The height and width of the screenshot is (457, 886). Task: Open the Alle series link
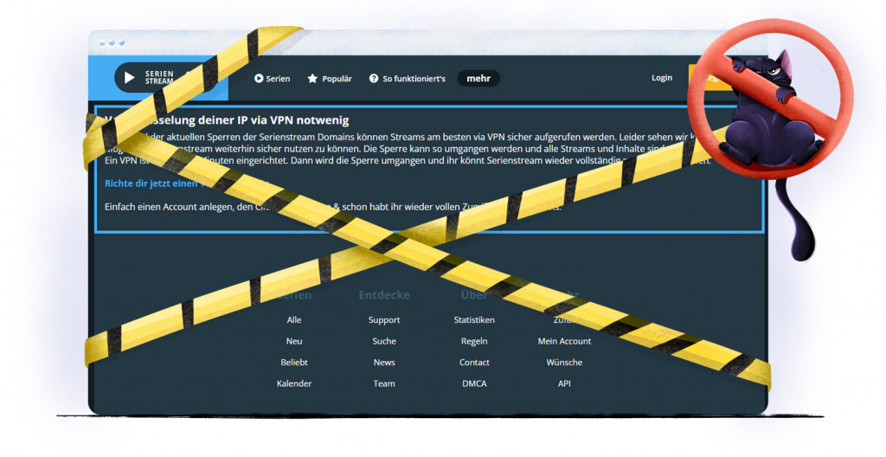click(x=294, y=319)
